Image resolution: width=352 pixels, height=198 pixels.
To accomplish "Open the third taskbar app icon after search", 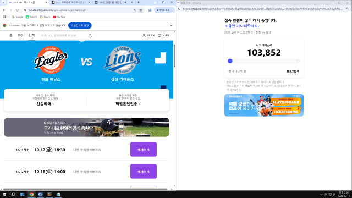I will (40, 194).
